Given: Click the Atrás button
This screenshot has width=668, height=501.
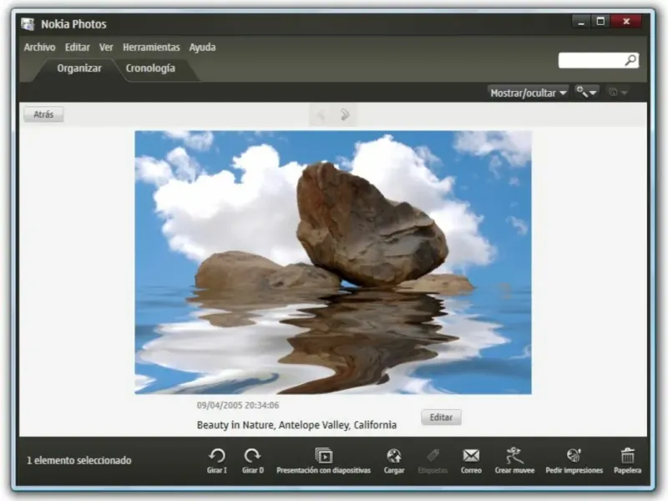Looking at the screenshot, I should (43, 114).
